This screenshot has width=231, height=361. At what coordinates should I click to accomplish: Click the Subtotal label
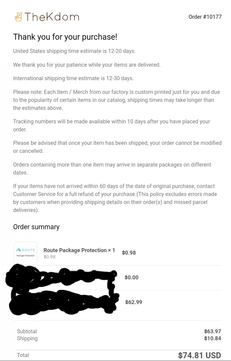click(27, 331)
